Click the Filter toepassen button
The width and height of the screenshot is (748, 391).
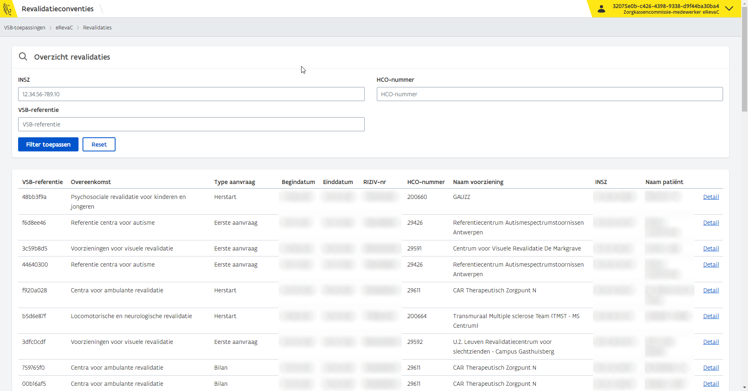coord(48,145)
